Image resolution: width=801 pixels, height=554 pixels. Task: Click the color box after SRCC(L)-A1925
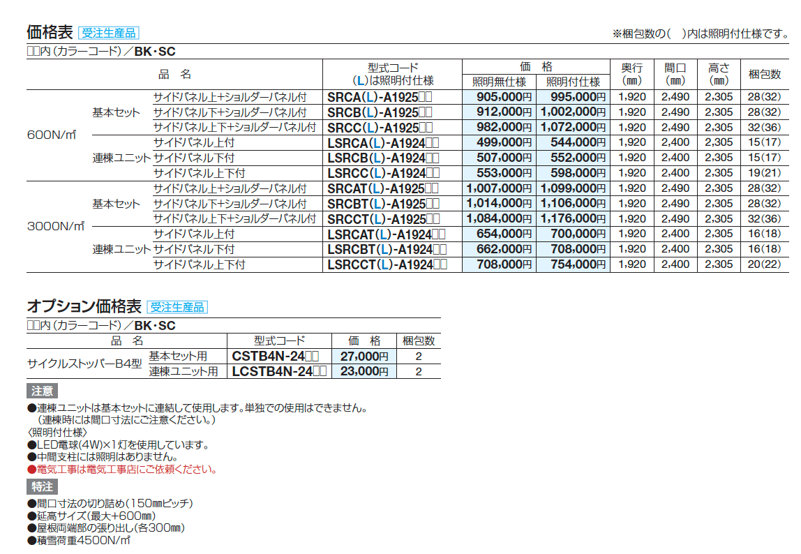click(x=426, y=128)
